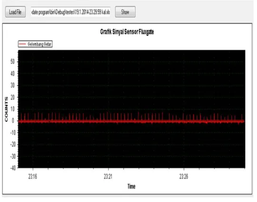Click the 23:26 time axis label
This screenshot has width=257, height=202.
(x=184, y=177)
